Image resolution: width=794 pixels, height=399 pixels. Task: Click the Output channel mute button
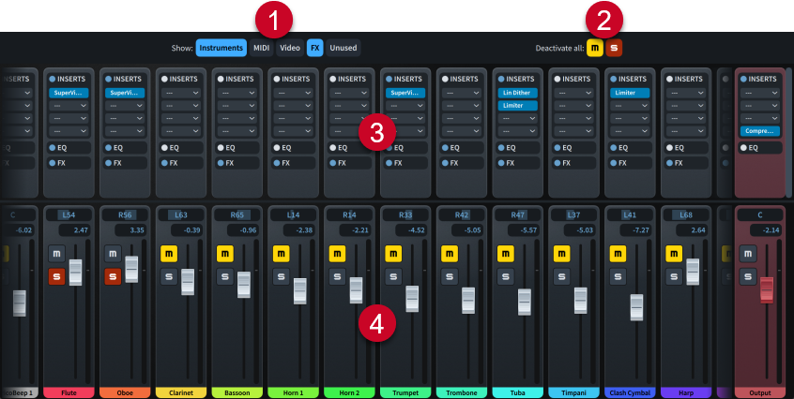tap(747, 253)
